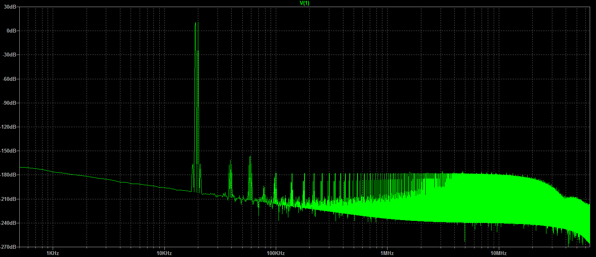596x257 pixels.
Task: Pick the -150dB axis tick label
Action: tap(8, 151)
